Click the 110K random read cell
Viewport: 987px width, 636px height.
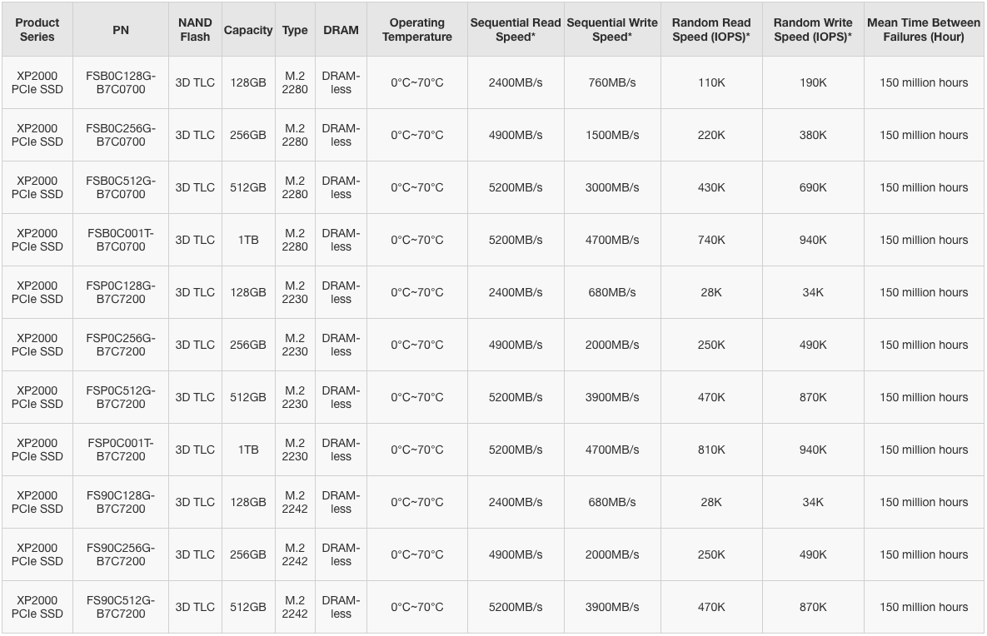[x=711, y=82]
